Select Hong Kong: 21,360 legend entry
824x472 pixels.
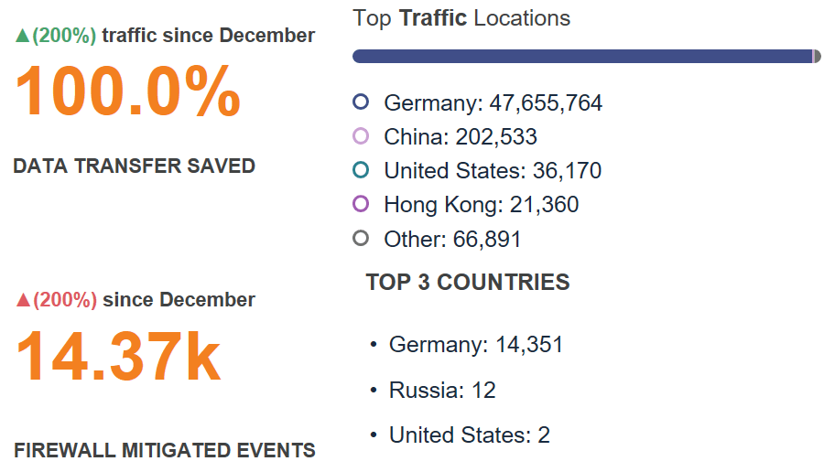[481, 205]
